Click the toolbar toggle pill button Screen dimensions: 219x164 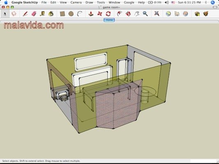click(215, 7)
